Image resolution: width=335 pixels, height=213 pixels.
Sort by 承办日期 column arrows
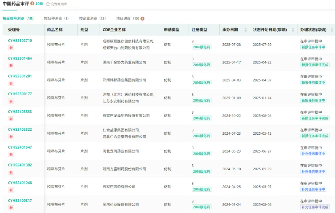point(246,30)
